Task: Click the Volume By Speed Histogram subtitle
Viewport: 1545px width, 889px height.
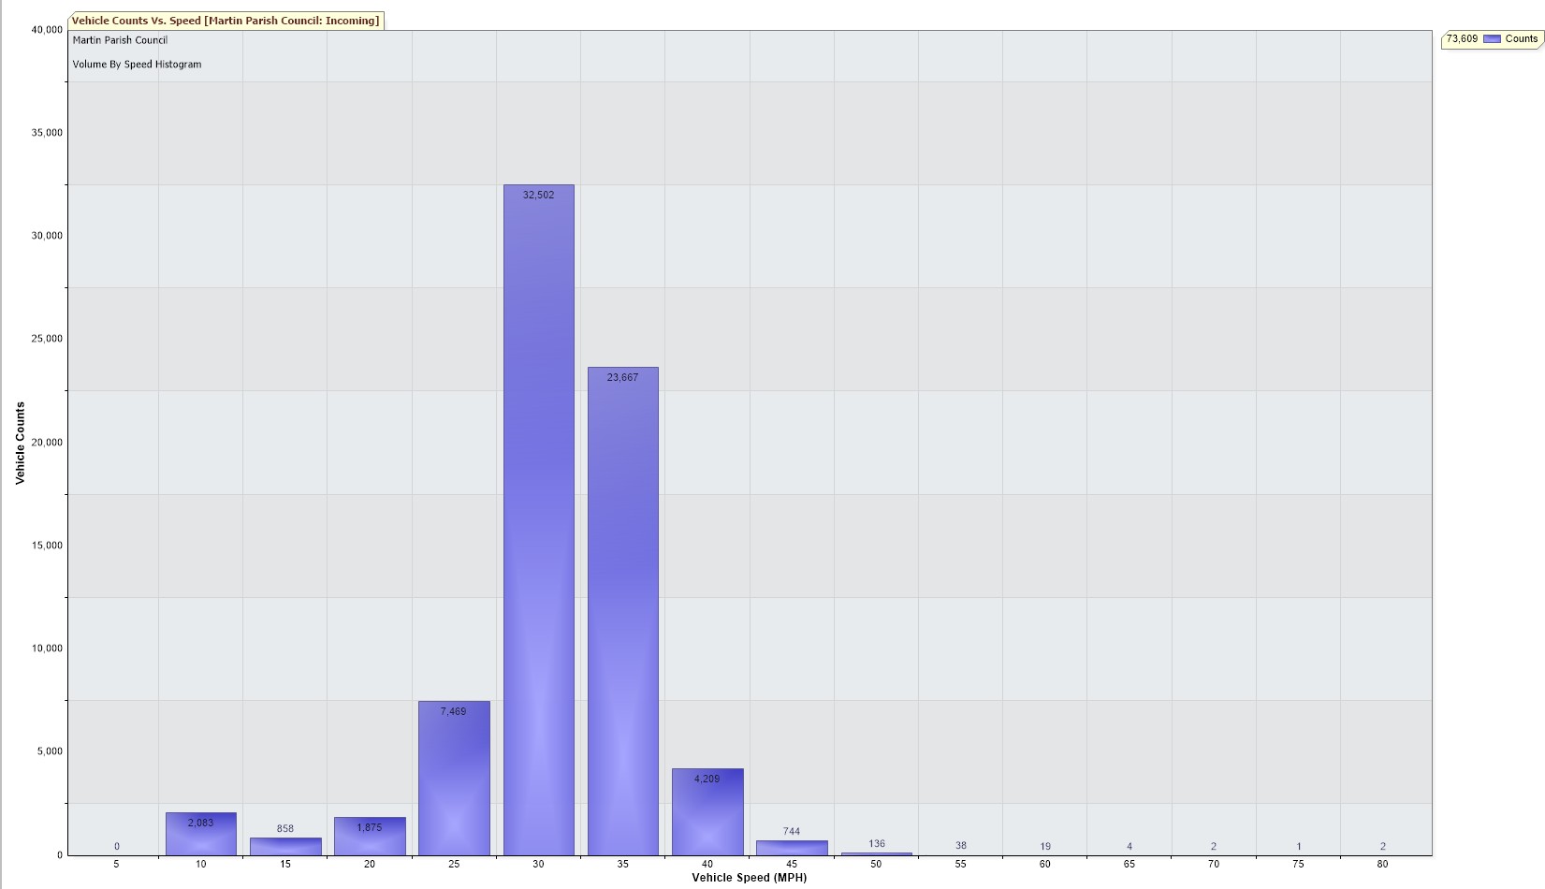Action: coord(137,65)
